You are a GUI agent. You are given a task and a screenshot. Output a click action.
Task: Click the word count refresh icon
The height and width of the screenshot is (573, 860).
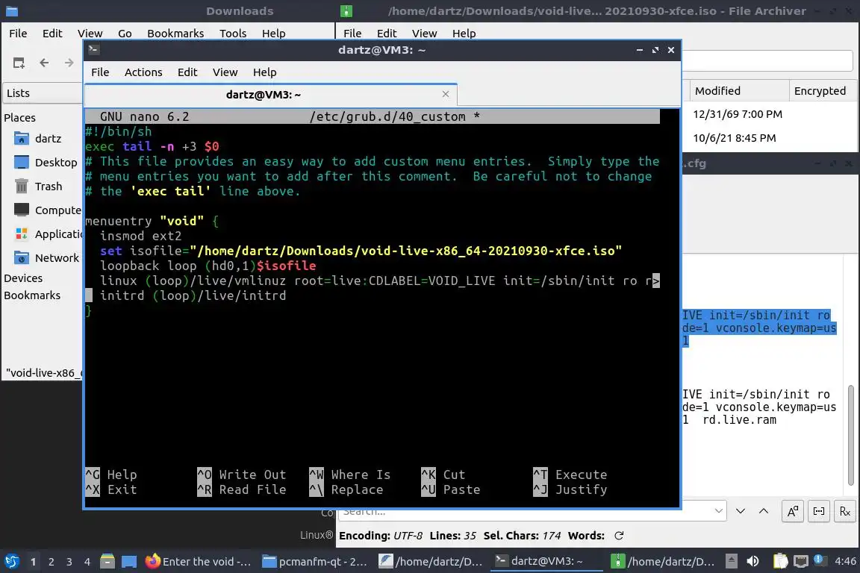619,536
